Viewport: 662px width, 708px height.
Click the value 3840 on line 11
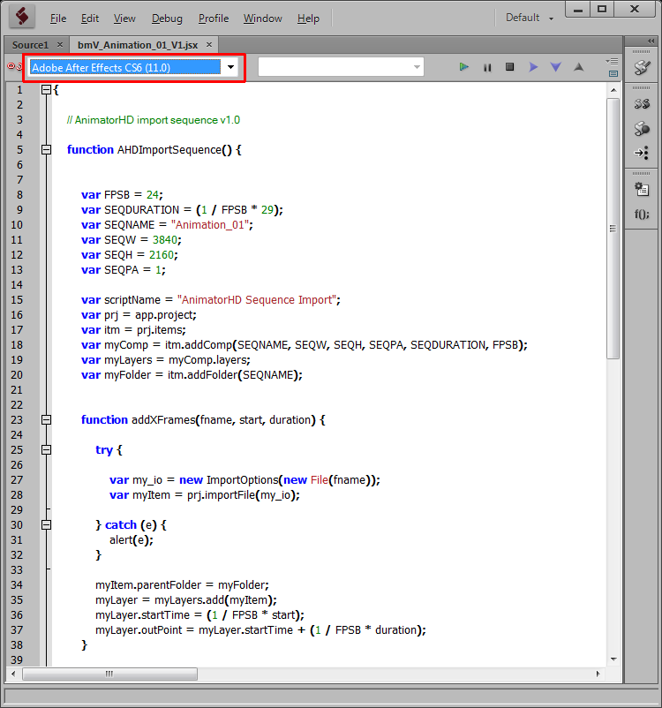[x=165, y=240]
